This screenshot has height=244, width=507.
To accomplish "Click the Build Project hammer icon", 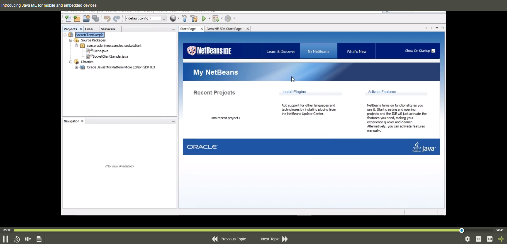I will pos(184,19).
